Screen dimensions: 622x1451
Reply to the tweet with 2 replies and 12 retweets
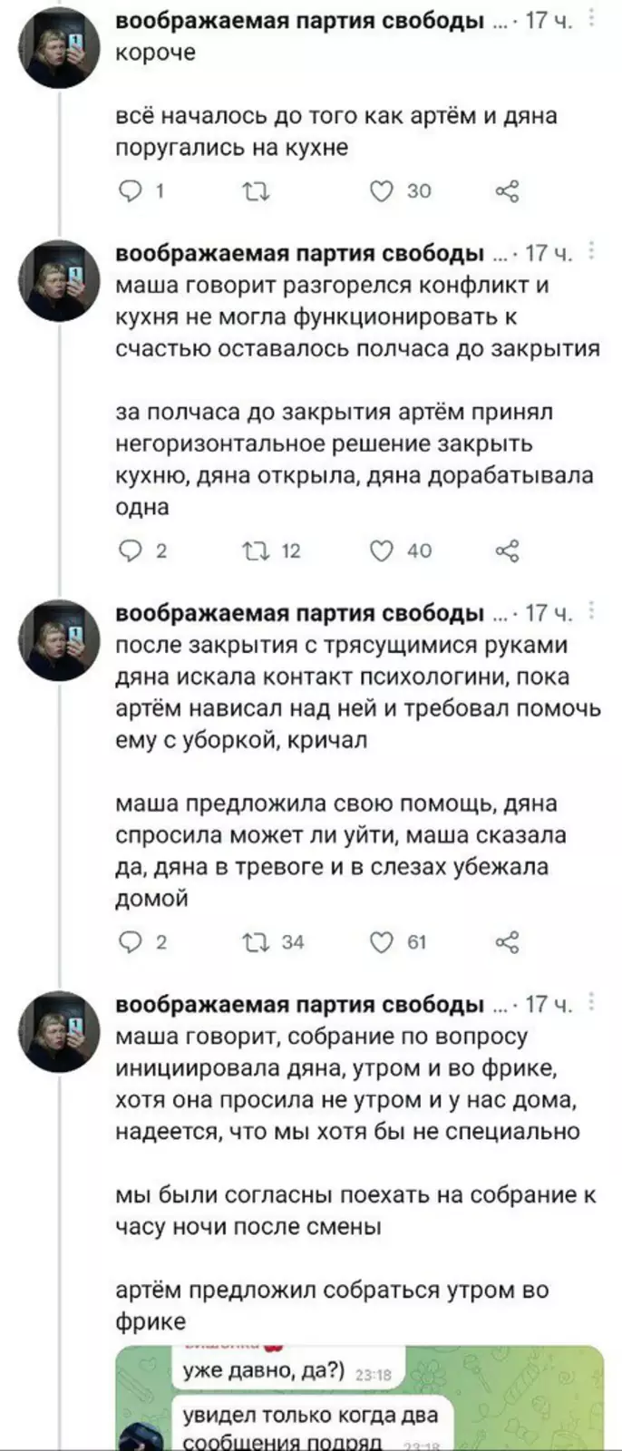pos(131,550)
